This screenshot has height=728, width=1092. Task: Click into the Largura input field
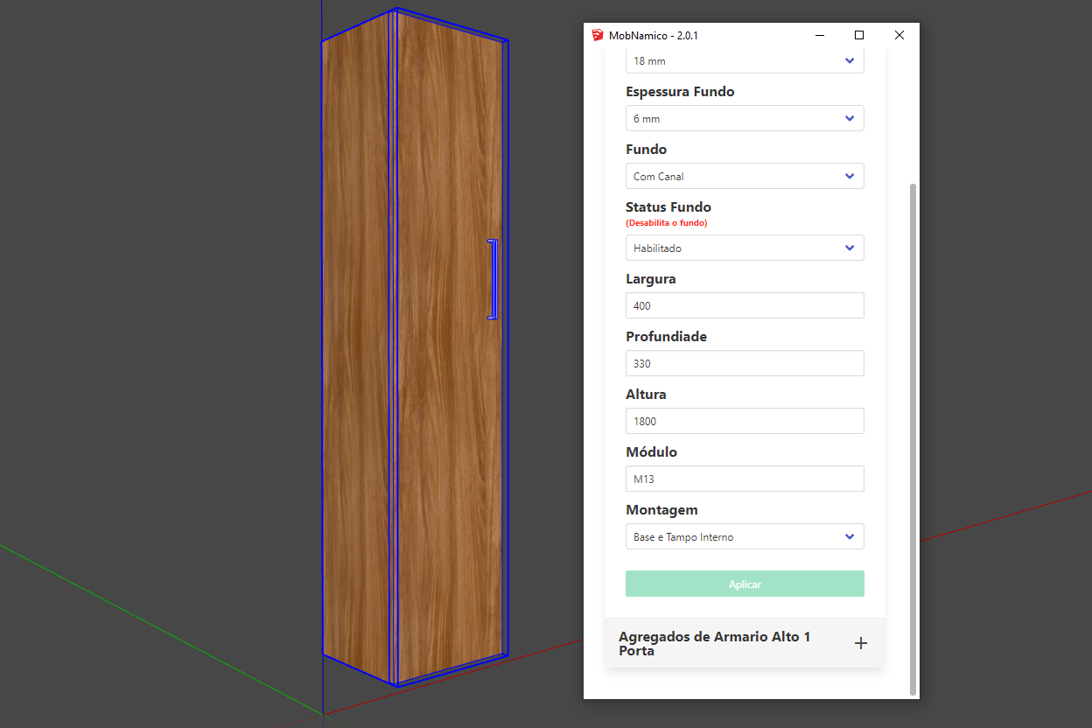[745, 306]
